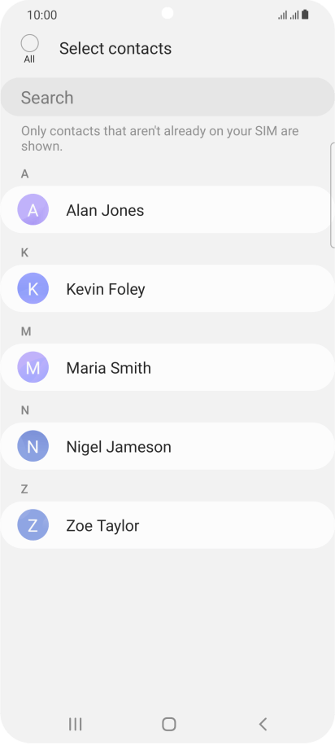Image resolution: width=335 pixels, height=745 pixels.
Task: Select the Kevin Foley contact name
Action: coord(106,289)
